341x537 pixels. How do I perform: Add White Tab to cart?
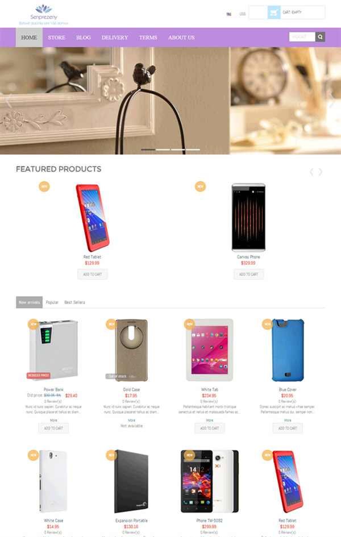click(210, 428)
